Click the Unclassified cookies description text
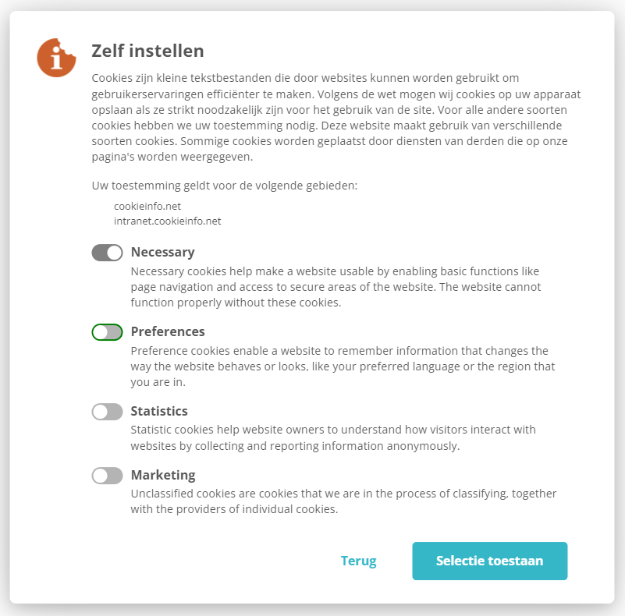 pyautogui.click(x=343, y=501)
